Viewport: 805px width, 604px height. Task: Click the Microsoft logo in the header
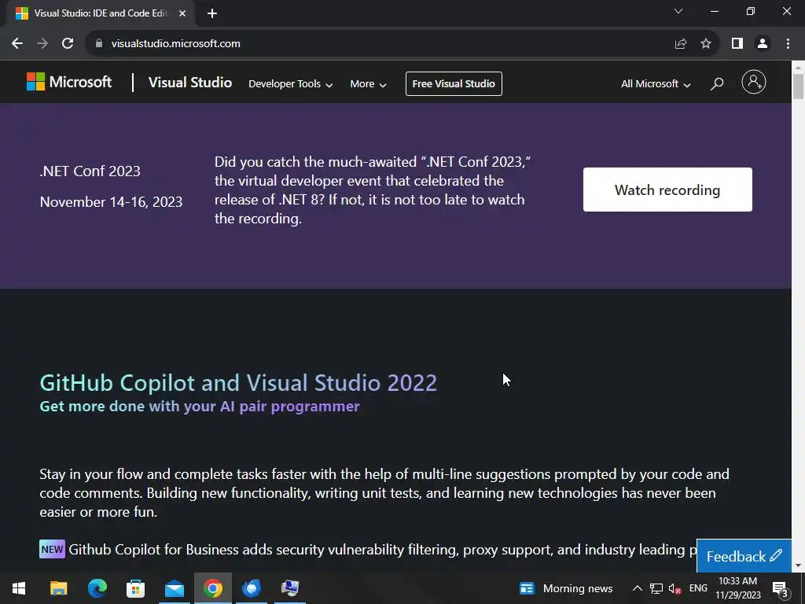coord(69,82)
